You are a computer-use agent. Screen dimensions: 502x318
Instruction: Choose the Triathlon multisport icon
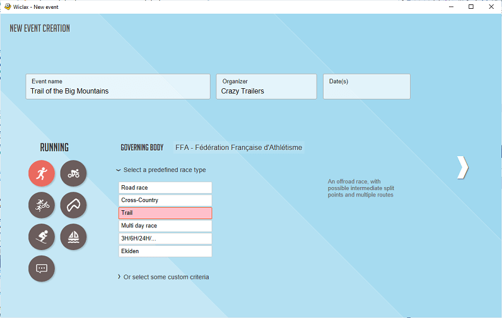pyautogui.click(x=42, y=205)
